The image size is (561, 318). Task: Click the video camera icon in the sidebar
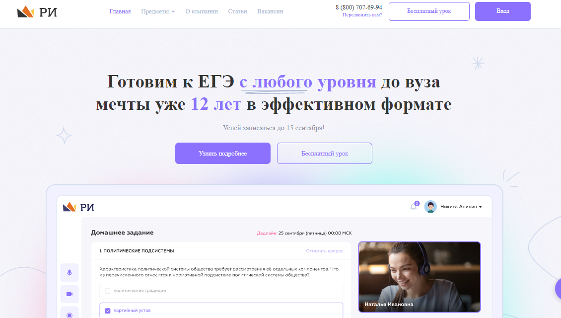70,294
